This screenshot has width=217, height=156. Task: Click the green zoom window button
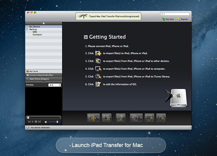coord(35,13)
